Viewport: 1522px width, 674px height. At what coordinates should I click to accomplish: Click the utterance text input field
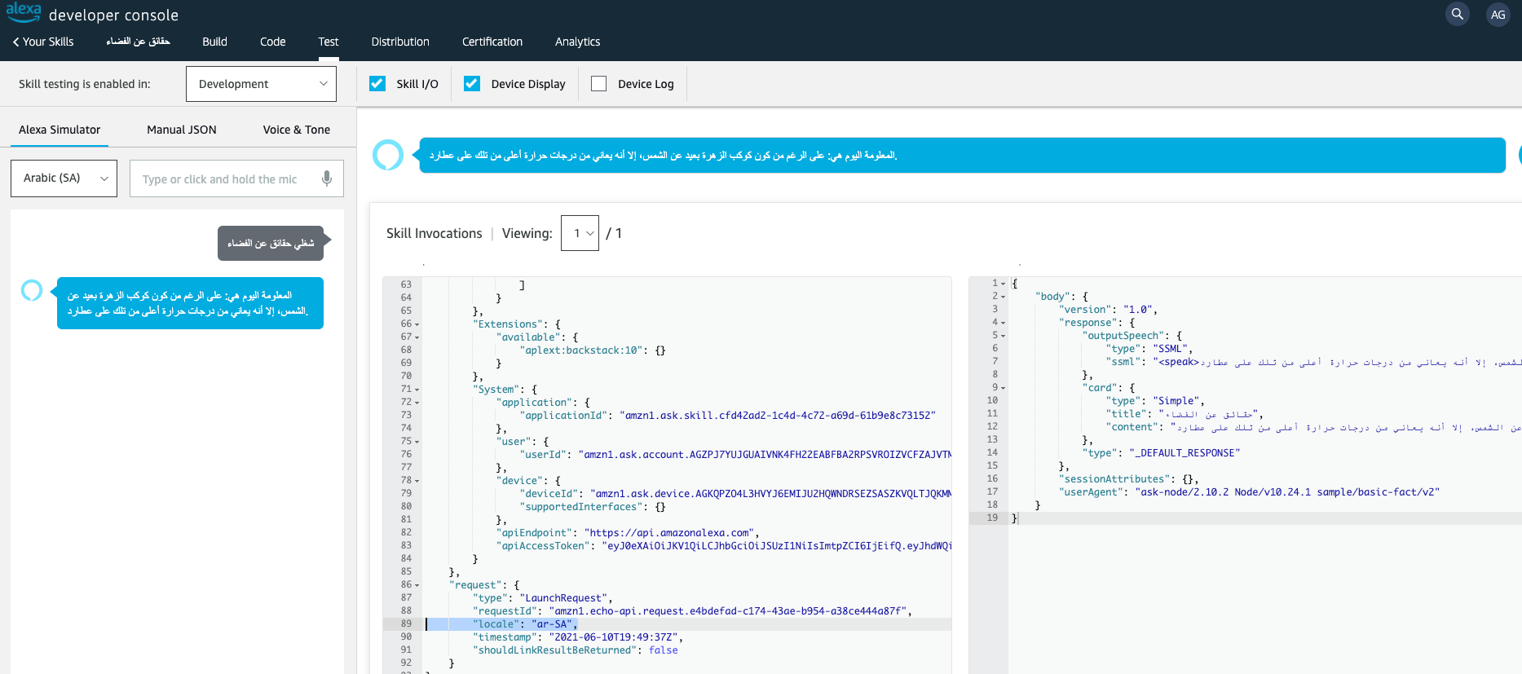[x=220, y=179]
